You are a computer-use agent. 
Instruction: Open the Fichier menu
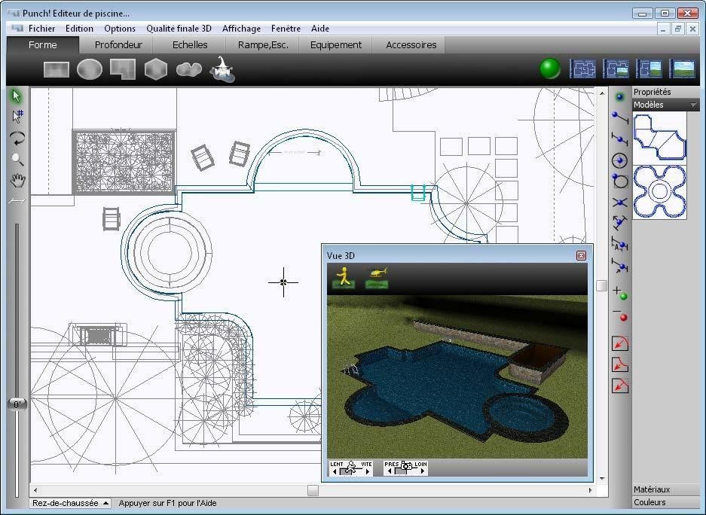click(x=42, y=29)
